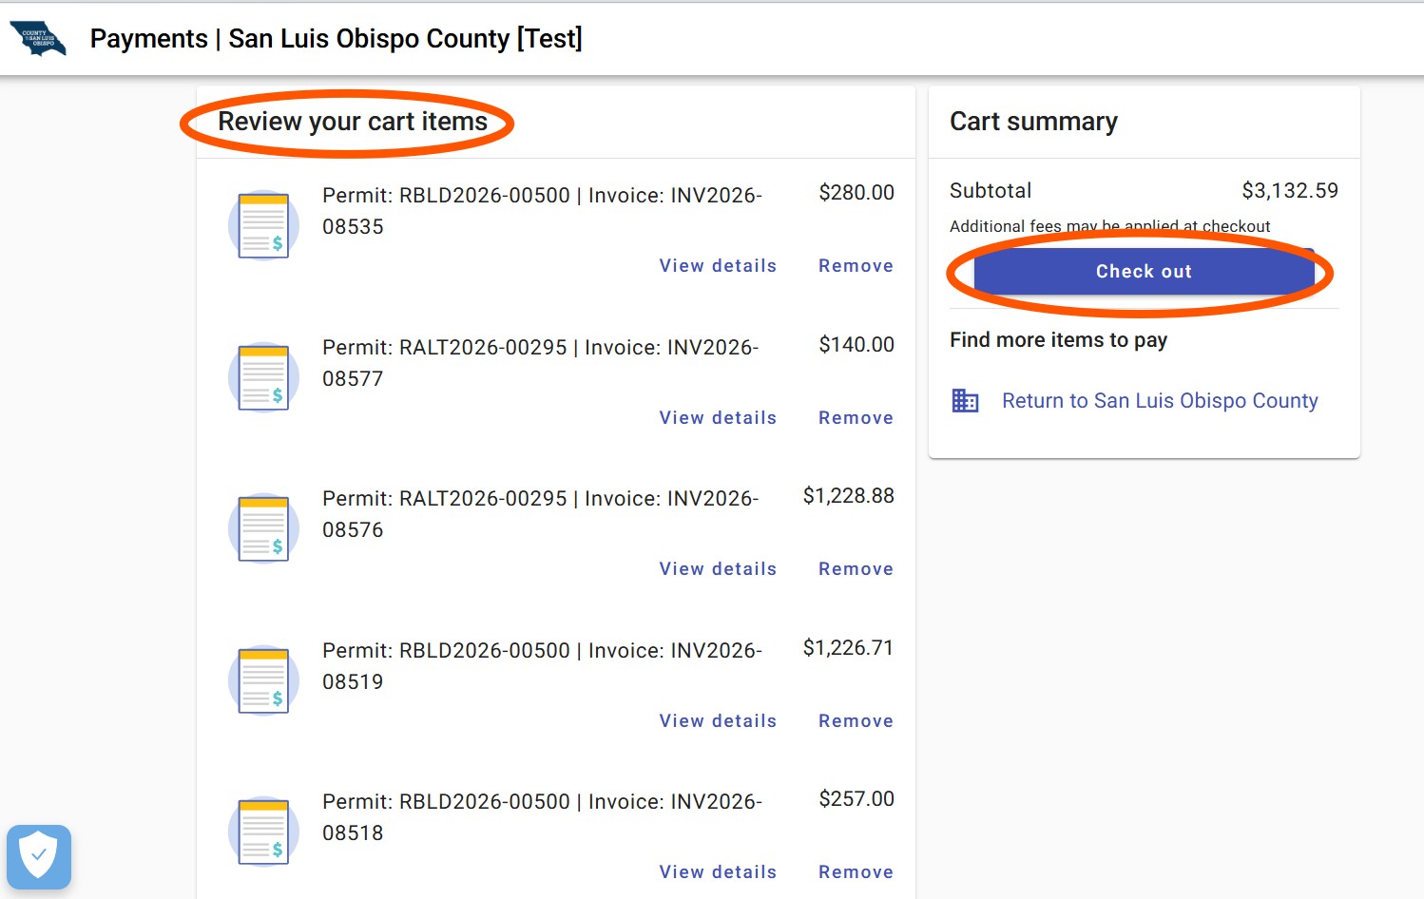
Task: Click invoice icon for INV2026-08577
Action: point(263,377)
